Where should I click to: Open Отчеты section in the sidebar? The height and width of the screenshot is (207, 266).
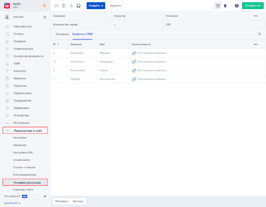coord(18,34)
